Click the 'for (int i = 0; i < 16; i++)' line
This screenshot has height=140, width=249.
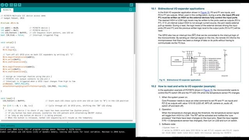tap(18, 106)
